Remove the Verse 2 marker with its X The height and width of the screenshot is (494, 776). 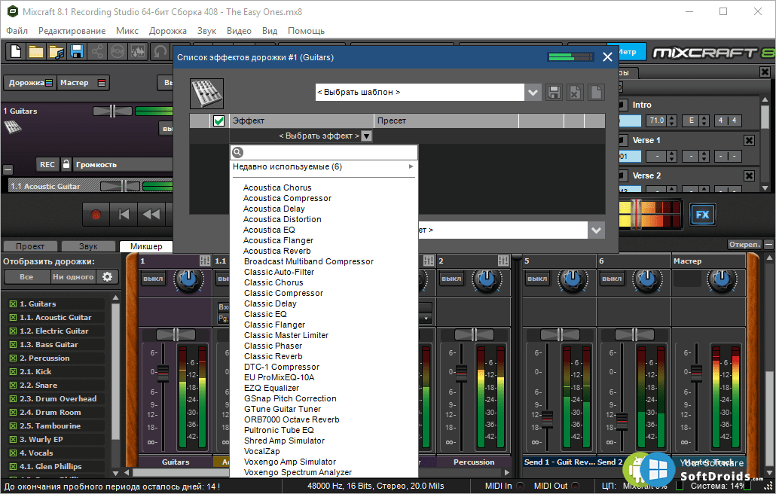coord(750,175)
